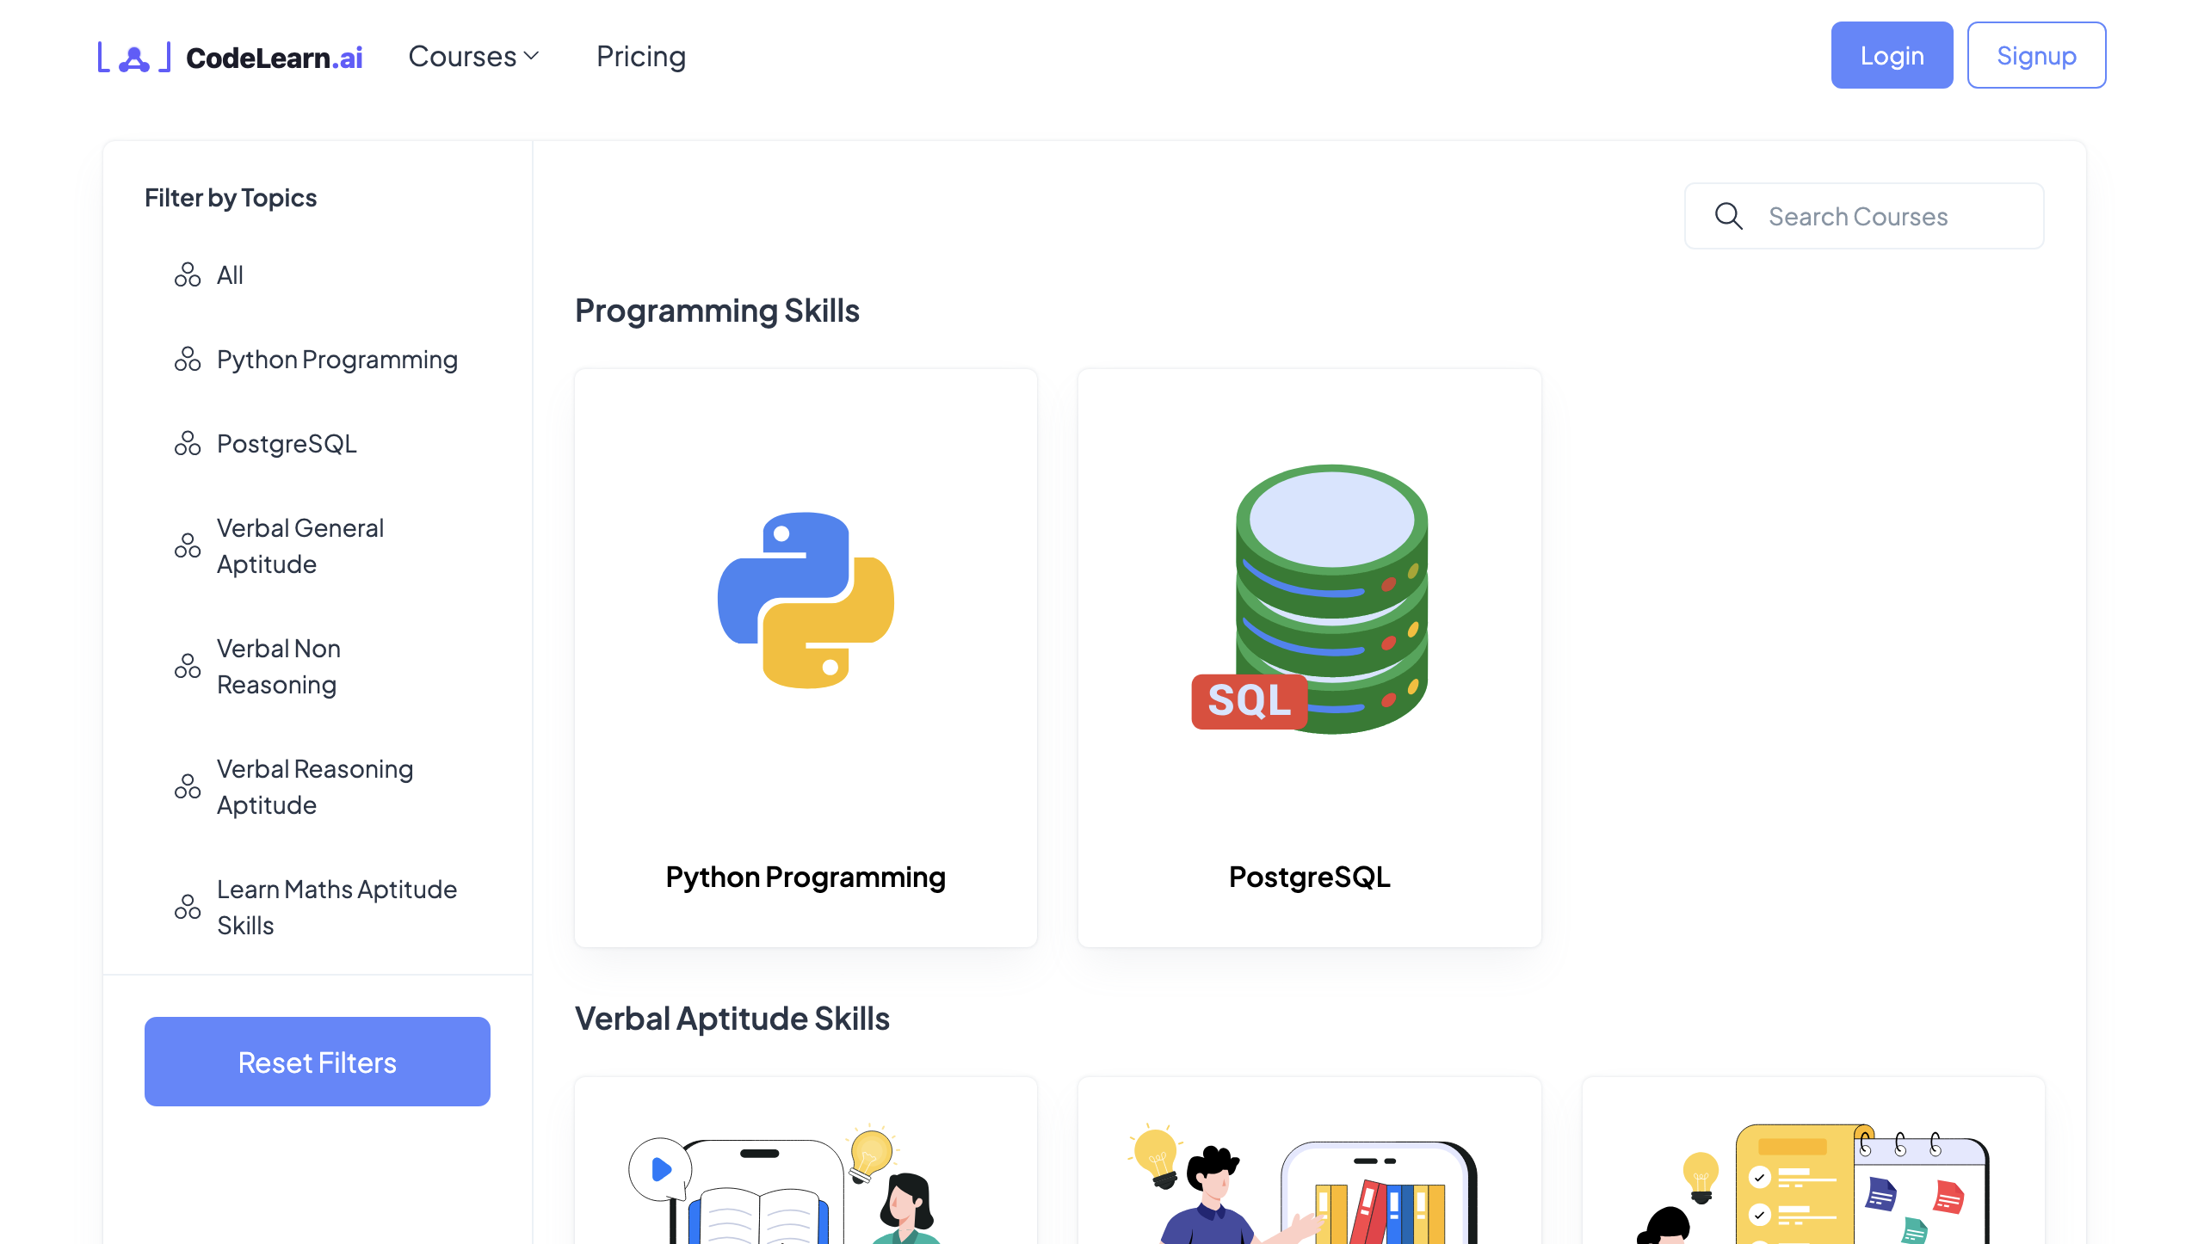Open the Python Programming course card
2198x1244 pixels.
(x=806, y=658)
